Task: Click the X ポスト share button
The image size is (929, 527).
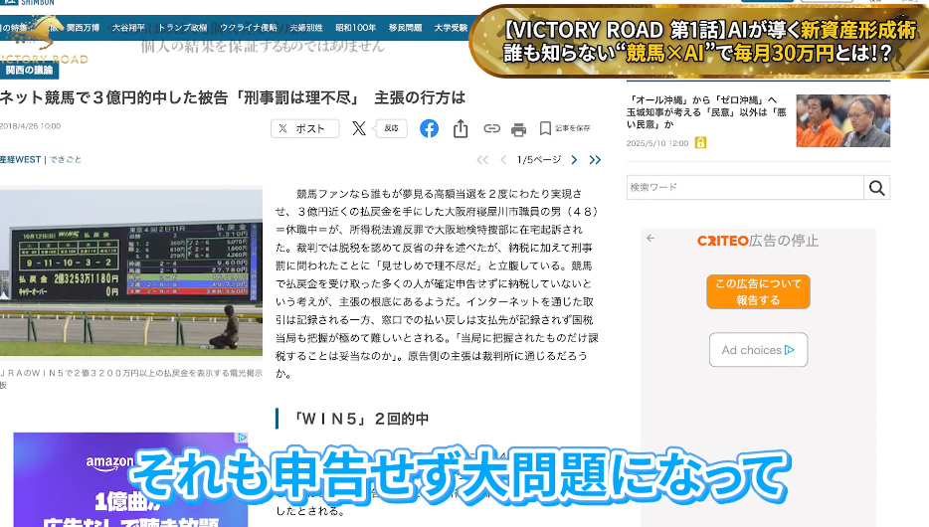Action: [x=304, y=128]
